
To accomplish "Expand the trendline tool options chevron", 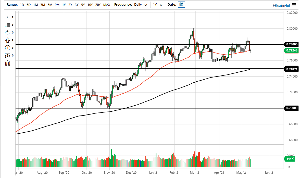I will pyautogui.click(x=12, y=17).
